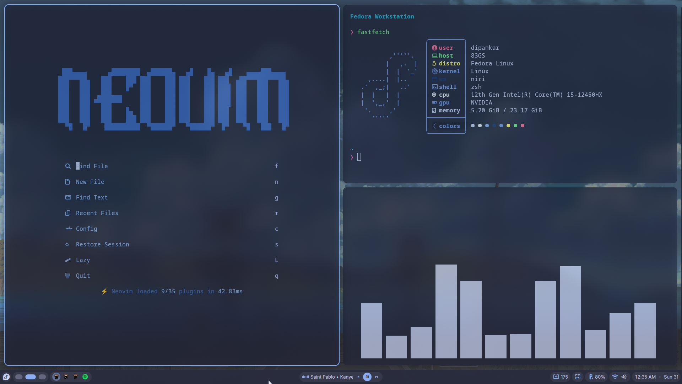This screenshot has width=682, height=384.
Task: Click the icon beside Config
Action: click(69, 229)
